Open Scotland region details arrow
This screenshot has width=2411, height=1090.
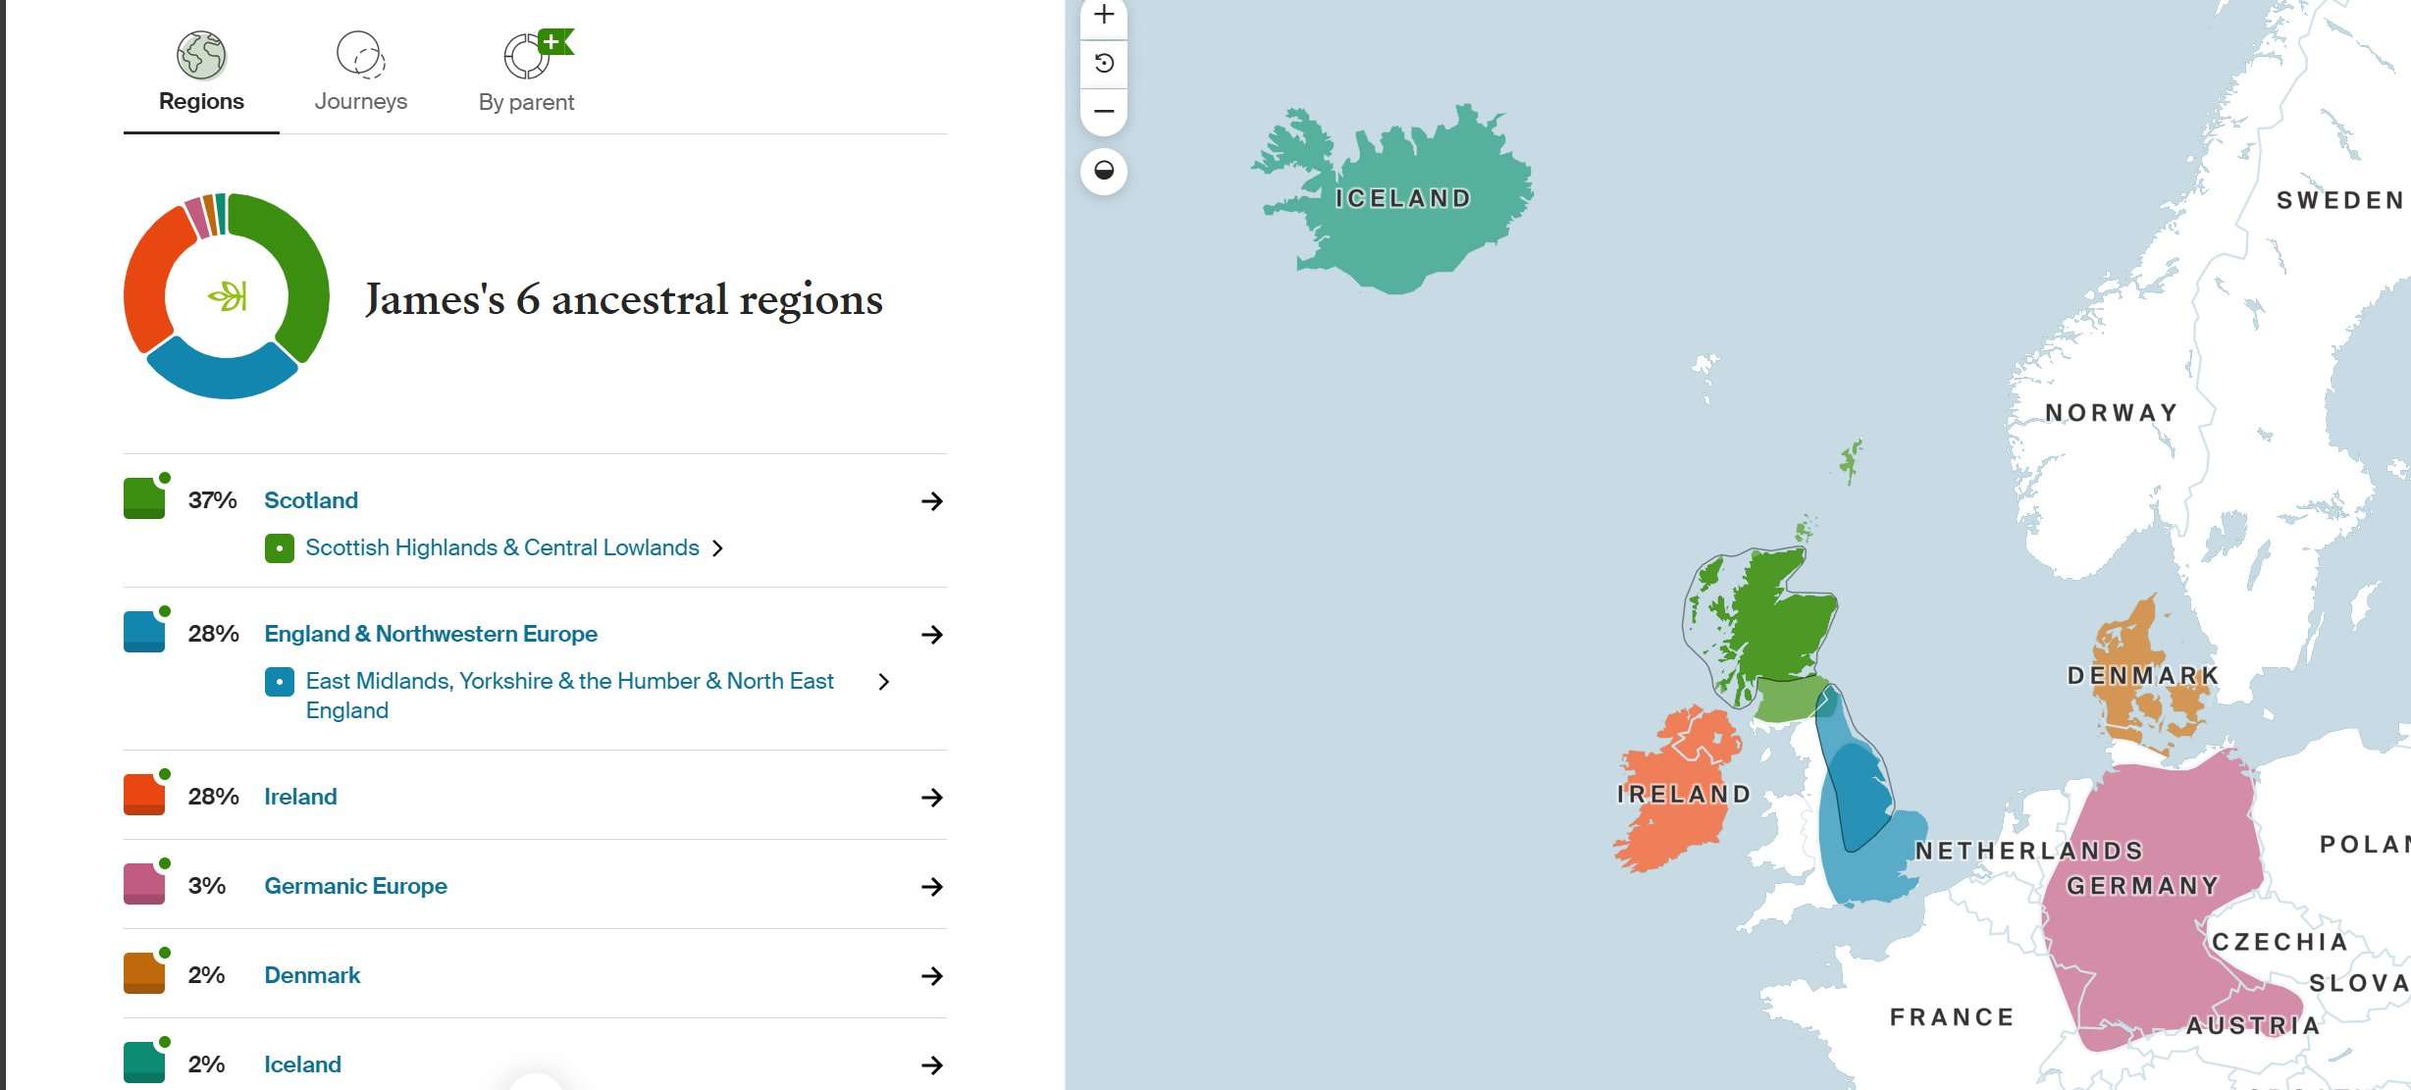(x=932, y=501)
